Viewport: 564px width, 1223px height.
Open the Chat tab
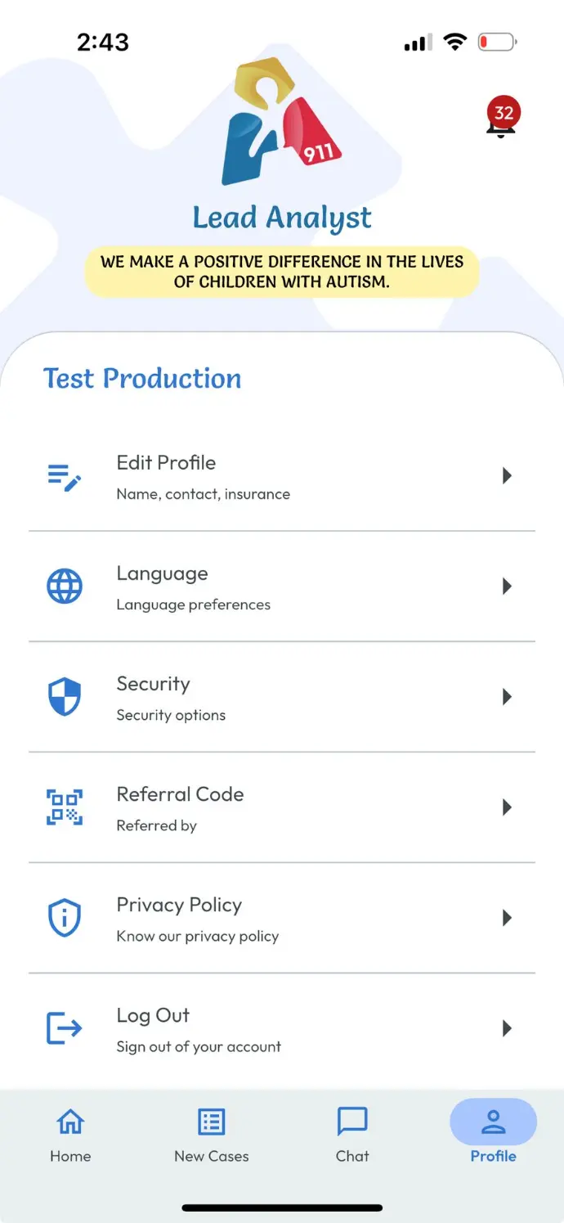coord(352,1134)
